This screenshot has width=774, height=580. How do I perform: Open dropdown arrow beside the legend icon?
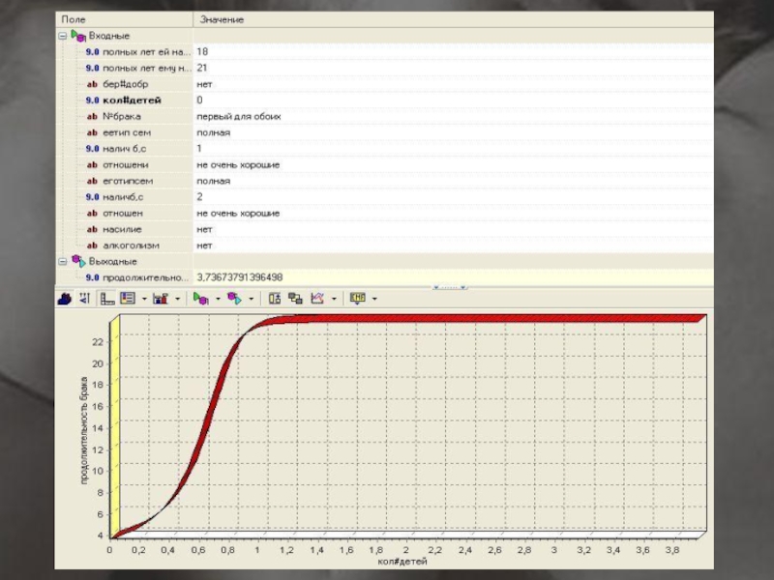click(x=143, y=299)
